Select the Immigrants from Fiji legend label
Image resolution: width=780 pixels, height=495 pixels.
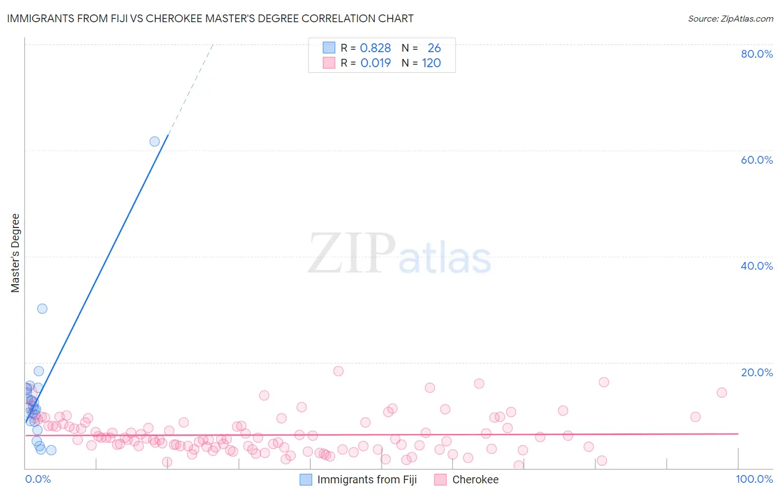367,479
